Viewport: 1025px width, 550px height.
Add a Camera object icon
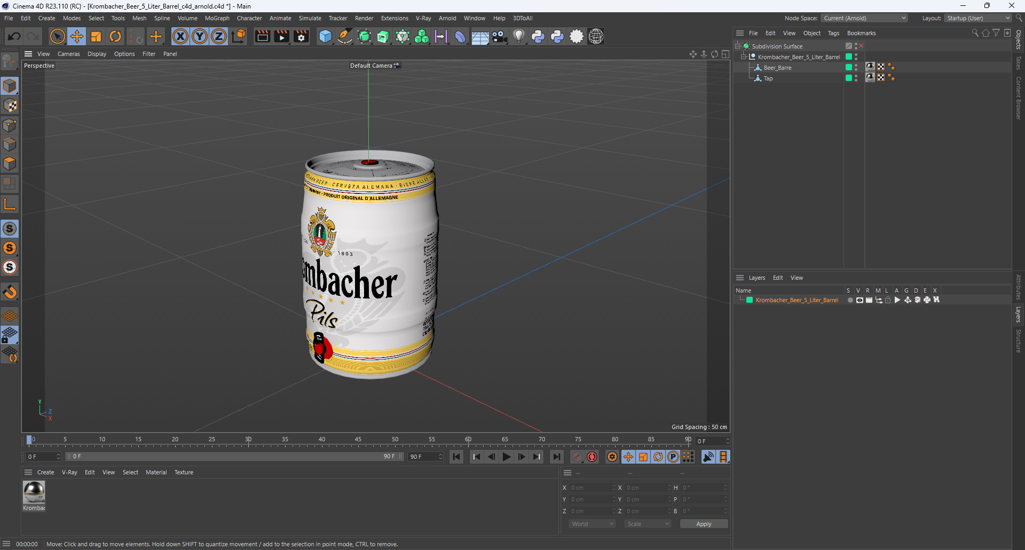pyautogui.click(x=500, y=36)
